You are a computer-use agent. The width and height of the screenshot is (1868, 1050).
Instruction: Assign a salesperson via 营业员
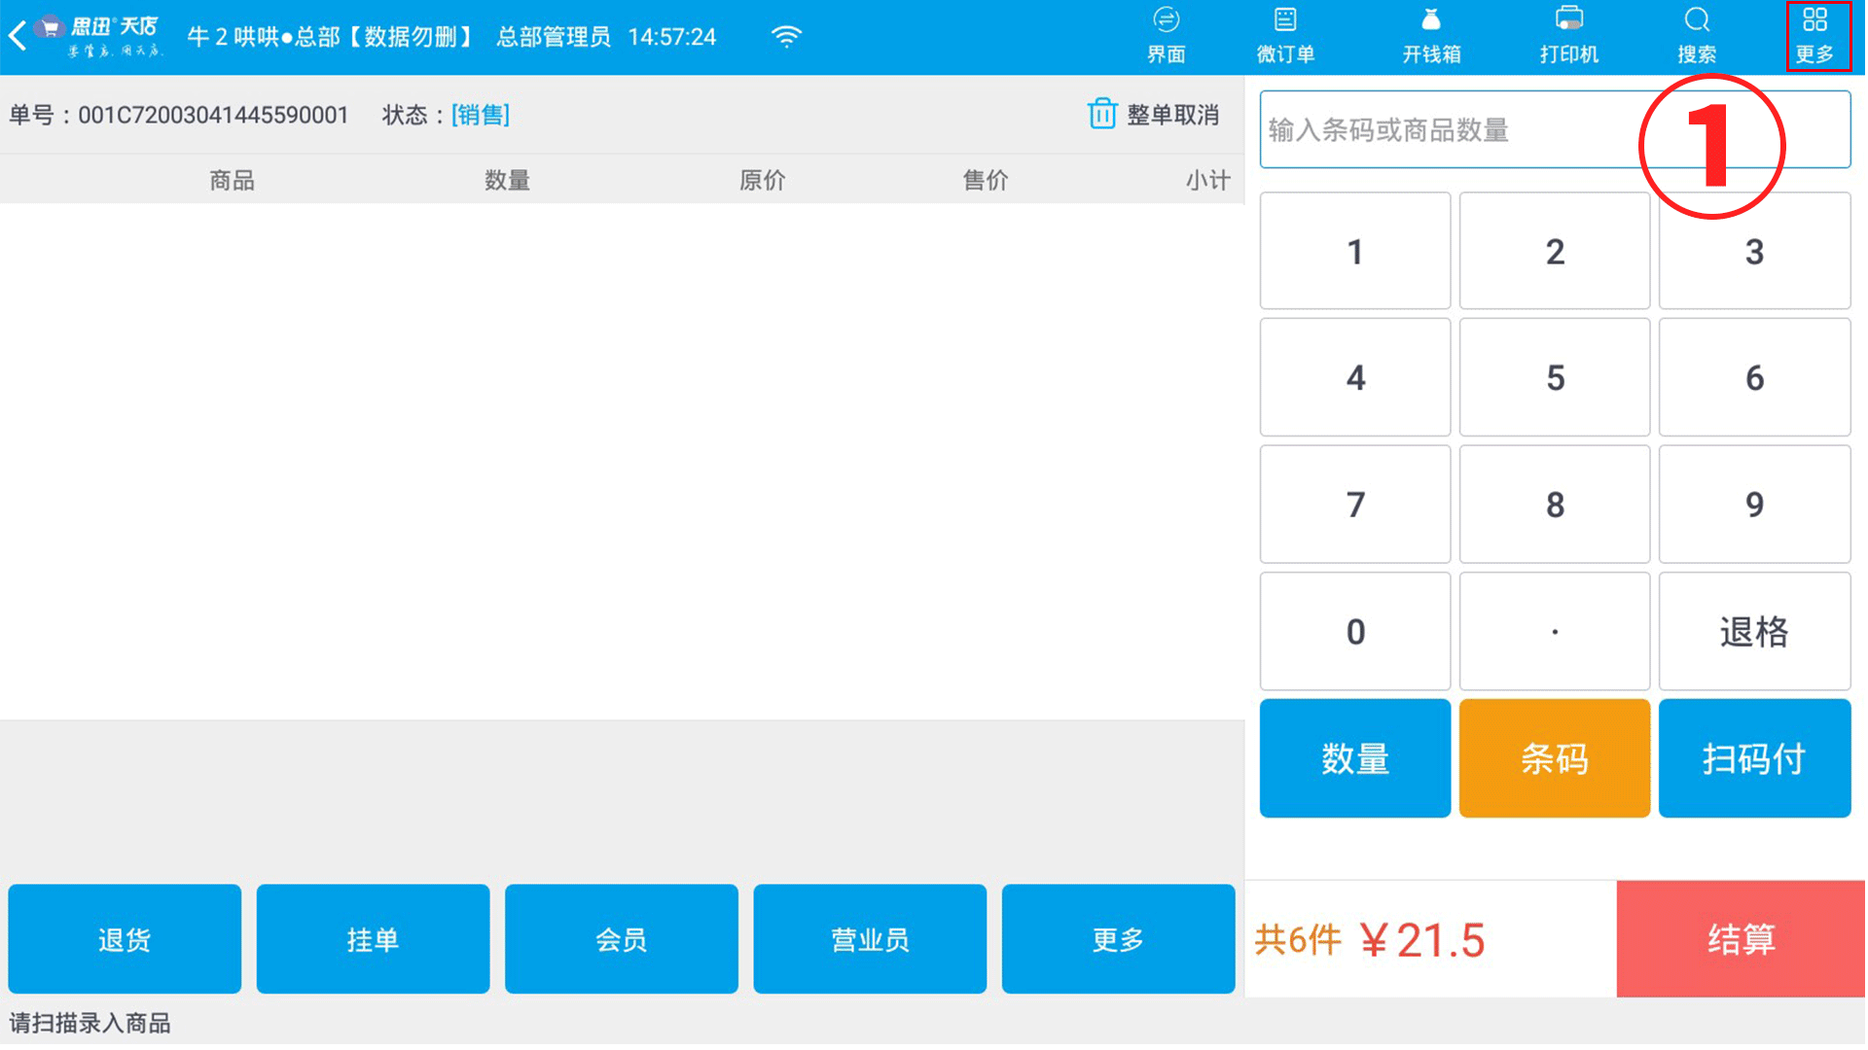(870, 939)
